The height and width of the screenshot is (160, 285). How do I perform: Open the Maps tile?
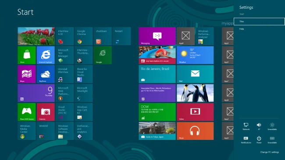click(27, 74)
